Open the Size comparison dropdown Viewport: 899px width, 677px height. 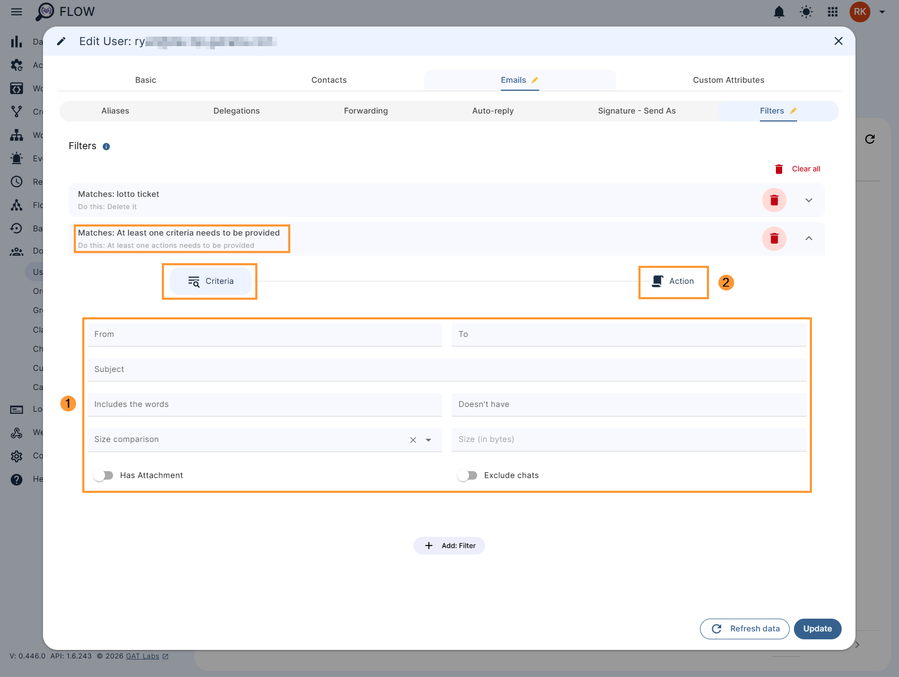point(428,440)
